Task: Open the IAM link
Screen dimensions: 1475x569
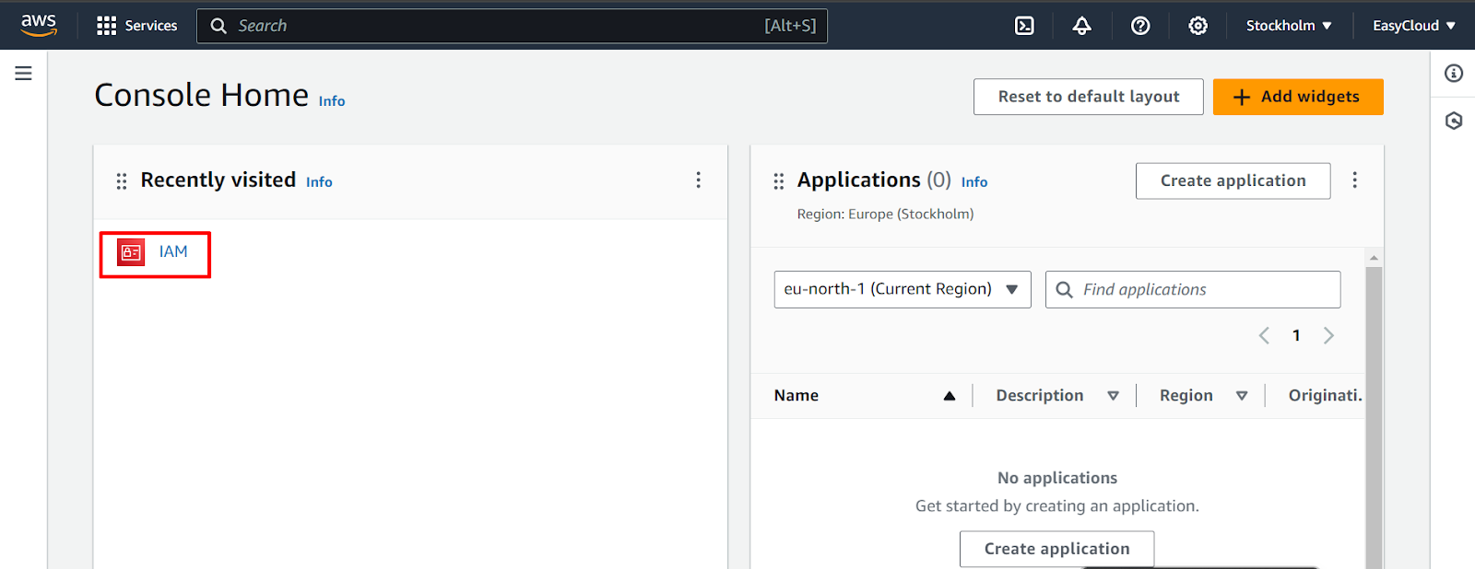Action: pos(173,251)
